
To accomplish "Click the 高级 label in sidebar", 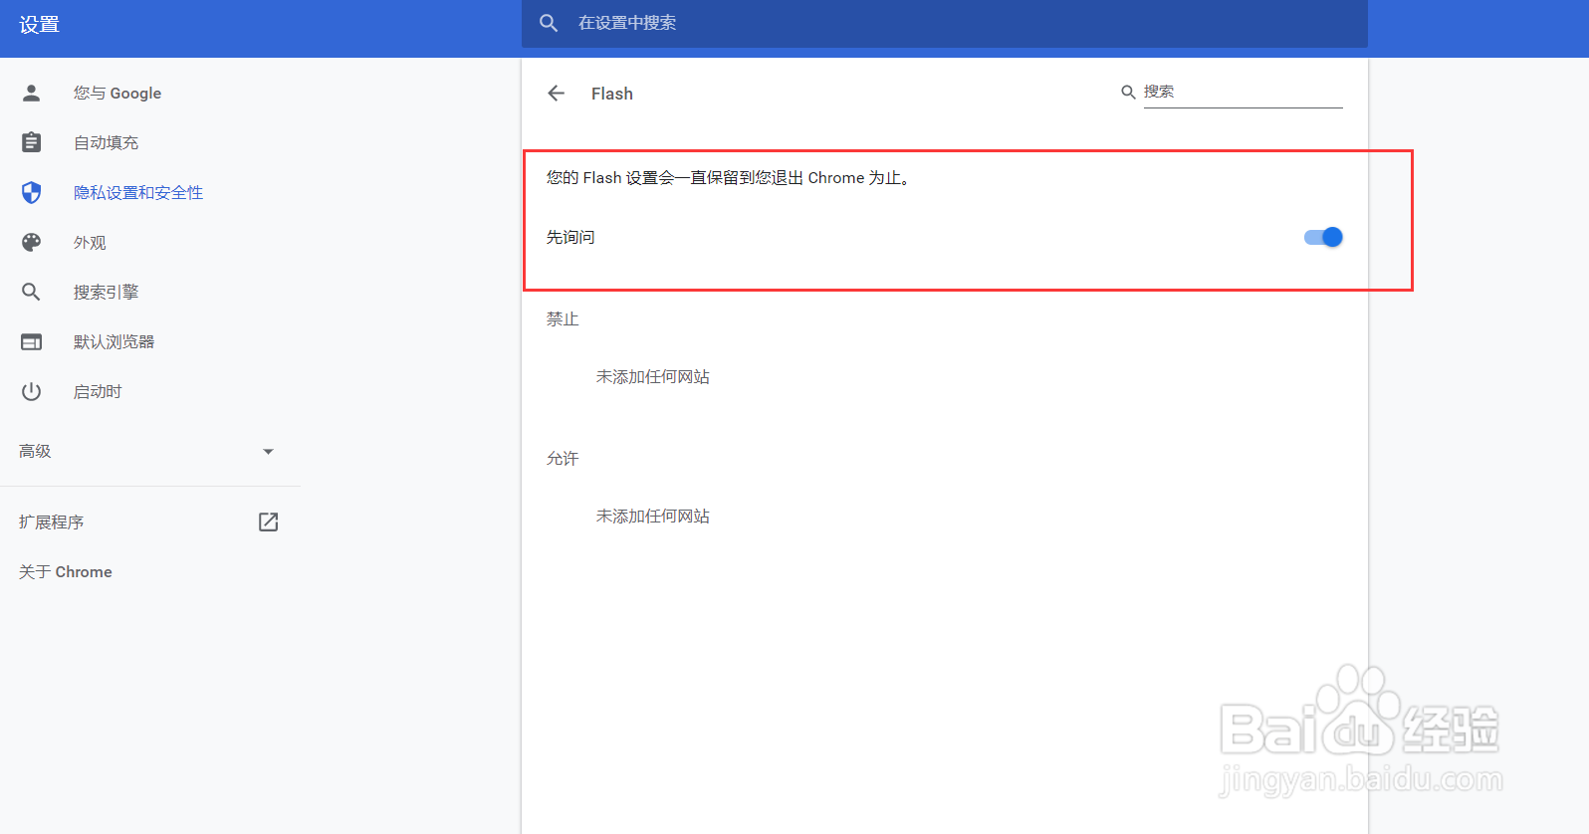I will click(35, 451).
